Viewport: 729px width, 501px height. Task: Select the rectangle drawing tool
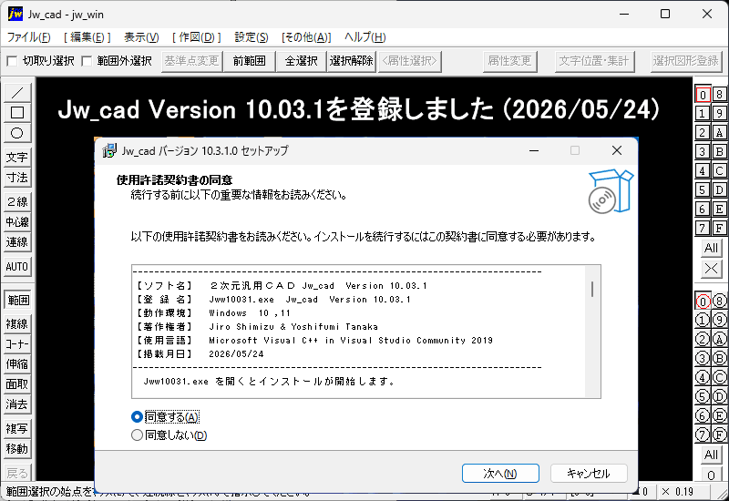pos(17,112)
